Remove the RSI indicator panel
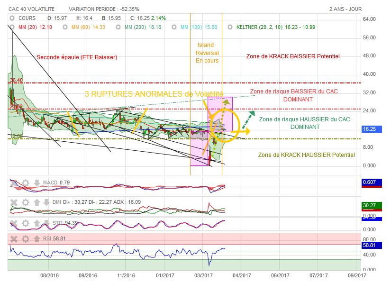The height and width of the screenshot is (283, 391). (14, 239)
